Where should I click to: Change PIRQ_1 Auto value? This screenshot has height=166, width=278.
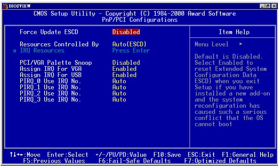point(119,87)
